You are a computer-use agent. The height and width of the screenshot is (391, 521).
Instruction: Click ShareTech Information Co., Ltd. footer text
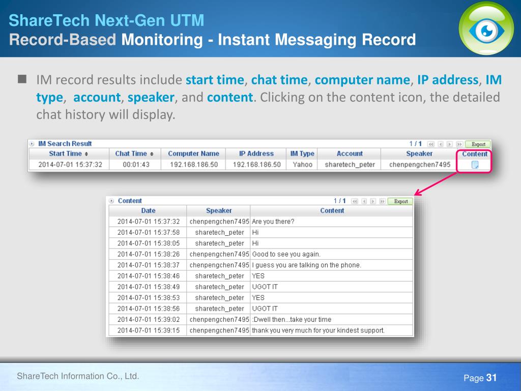[x=78, y=376]
